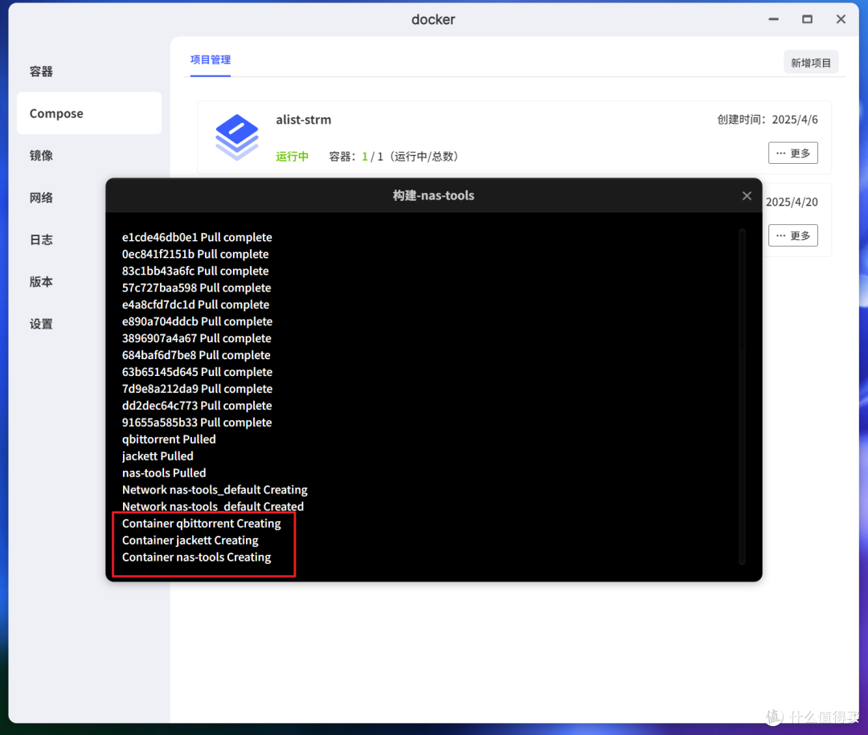The image size is (868, 735).
Task: Click the alist-strm project logo icon
Action: 237,137
